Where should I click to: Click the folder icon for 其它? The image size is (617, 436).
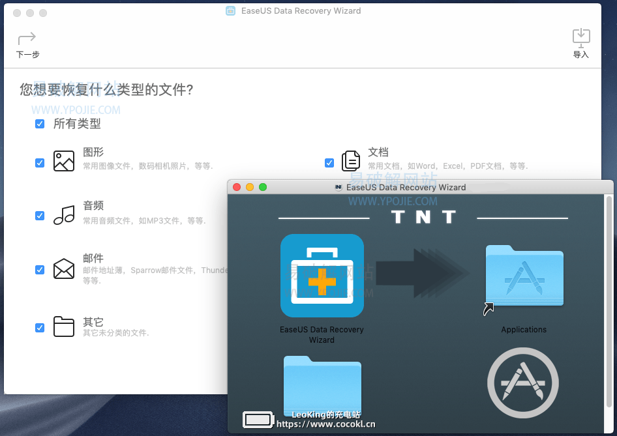coord(64,327)
